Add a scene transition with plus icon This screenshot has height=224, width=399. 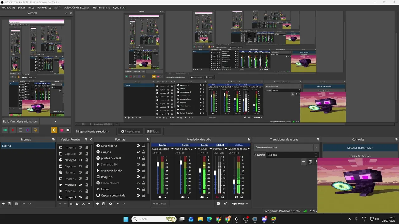pos(304,162)
